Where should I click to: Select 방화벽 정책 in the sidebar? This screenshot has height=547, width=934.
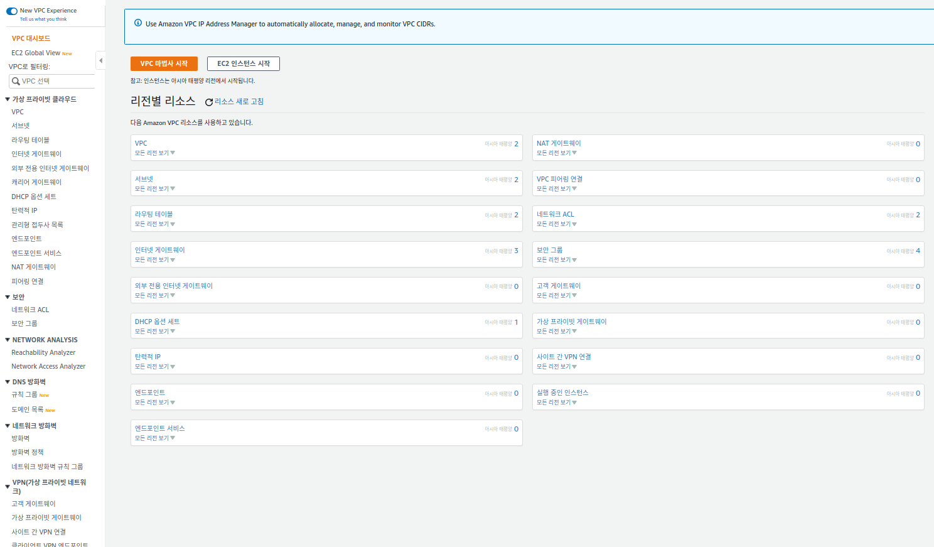coord(28,452)
